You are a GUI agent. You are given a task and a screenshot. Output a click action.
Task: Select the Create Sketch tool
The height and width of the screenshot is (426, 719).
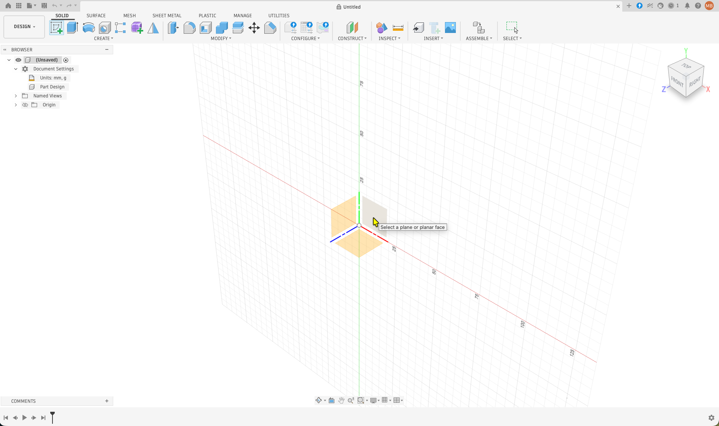tap(56, 28)
